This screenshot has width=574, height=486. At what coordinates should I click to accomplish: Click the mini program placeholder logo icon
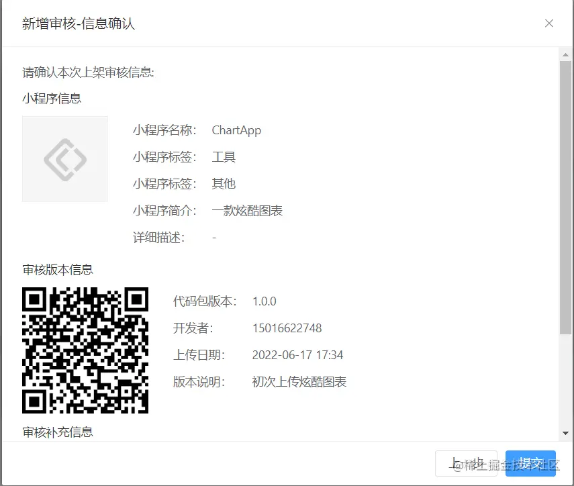(65, 159)
